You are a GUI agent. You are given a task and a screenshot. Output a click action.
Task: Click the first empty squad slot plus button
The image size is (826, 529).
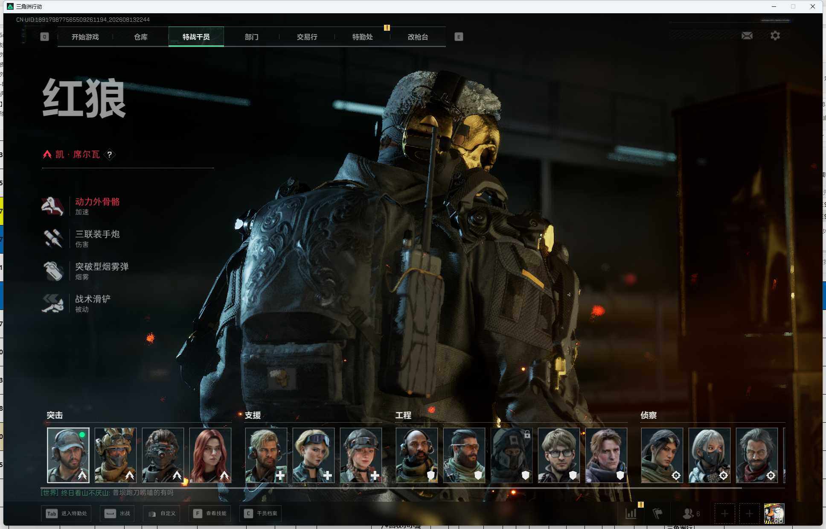724,513
